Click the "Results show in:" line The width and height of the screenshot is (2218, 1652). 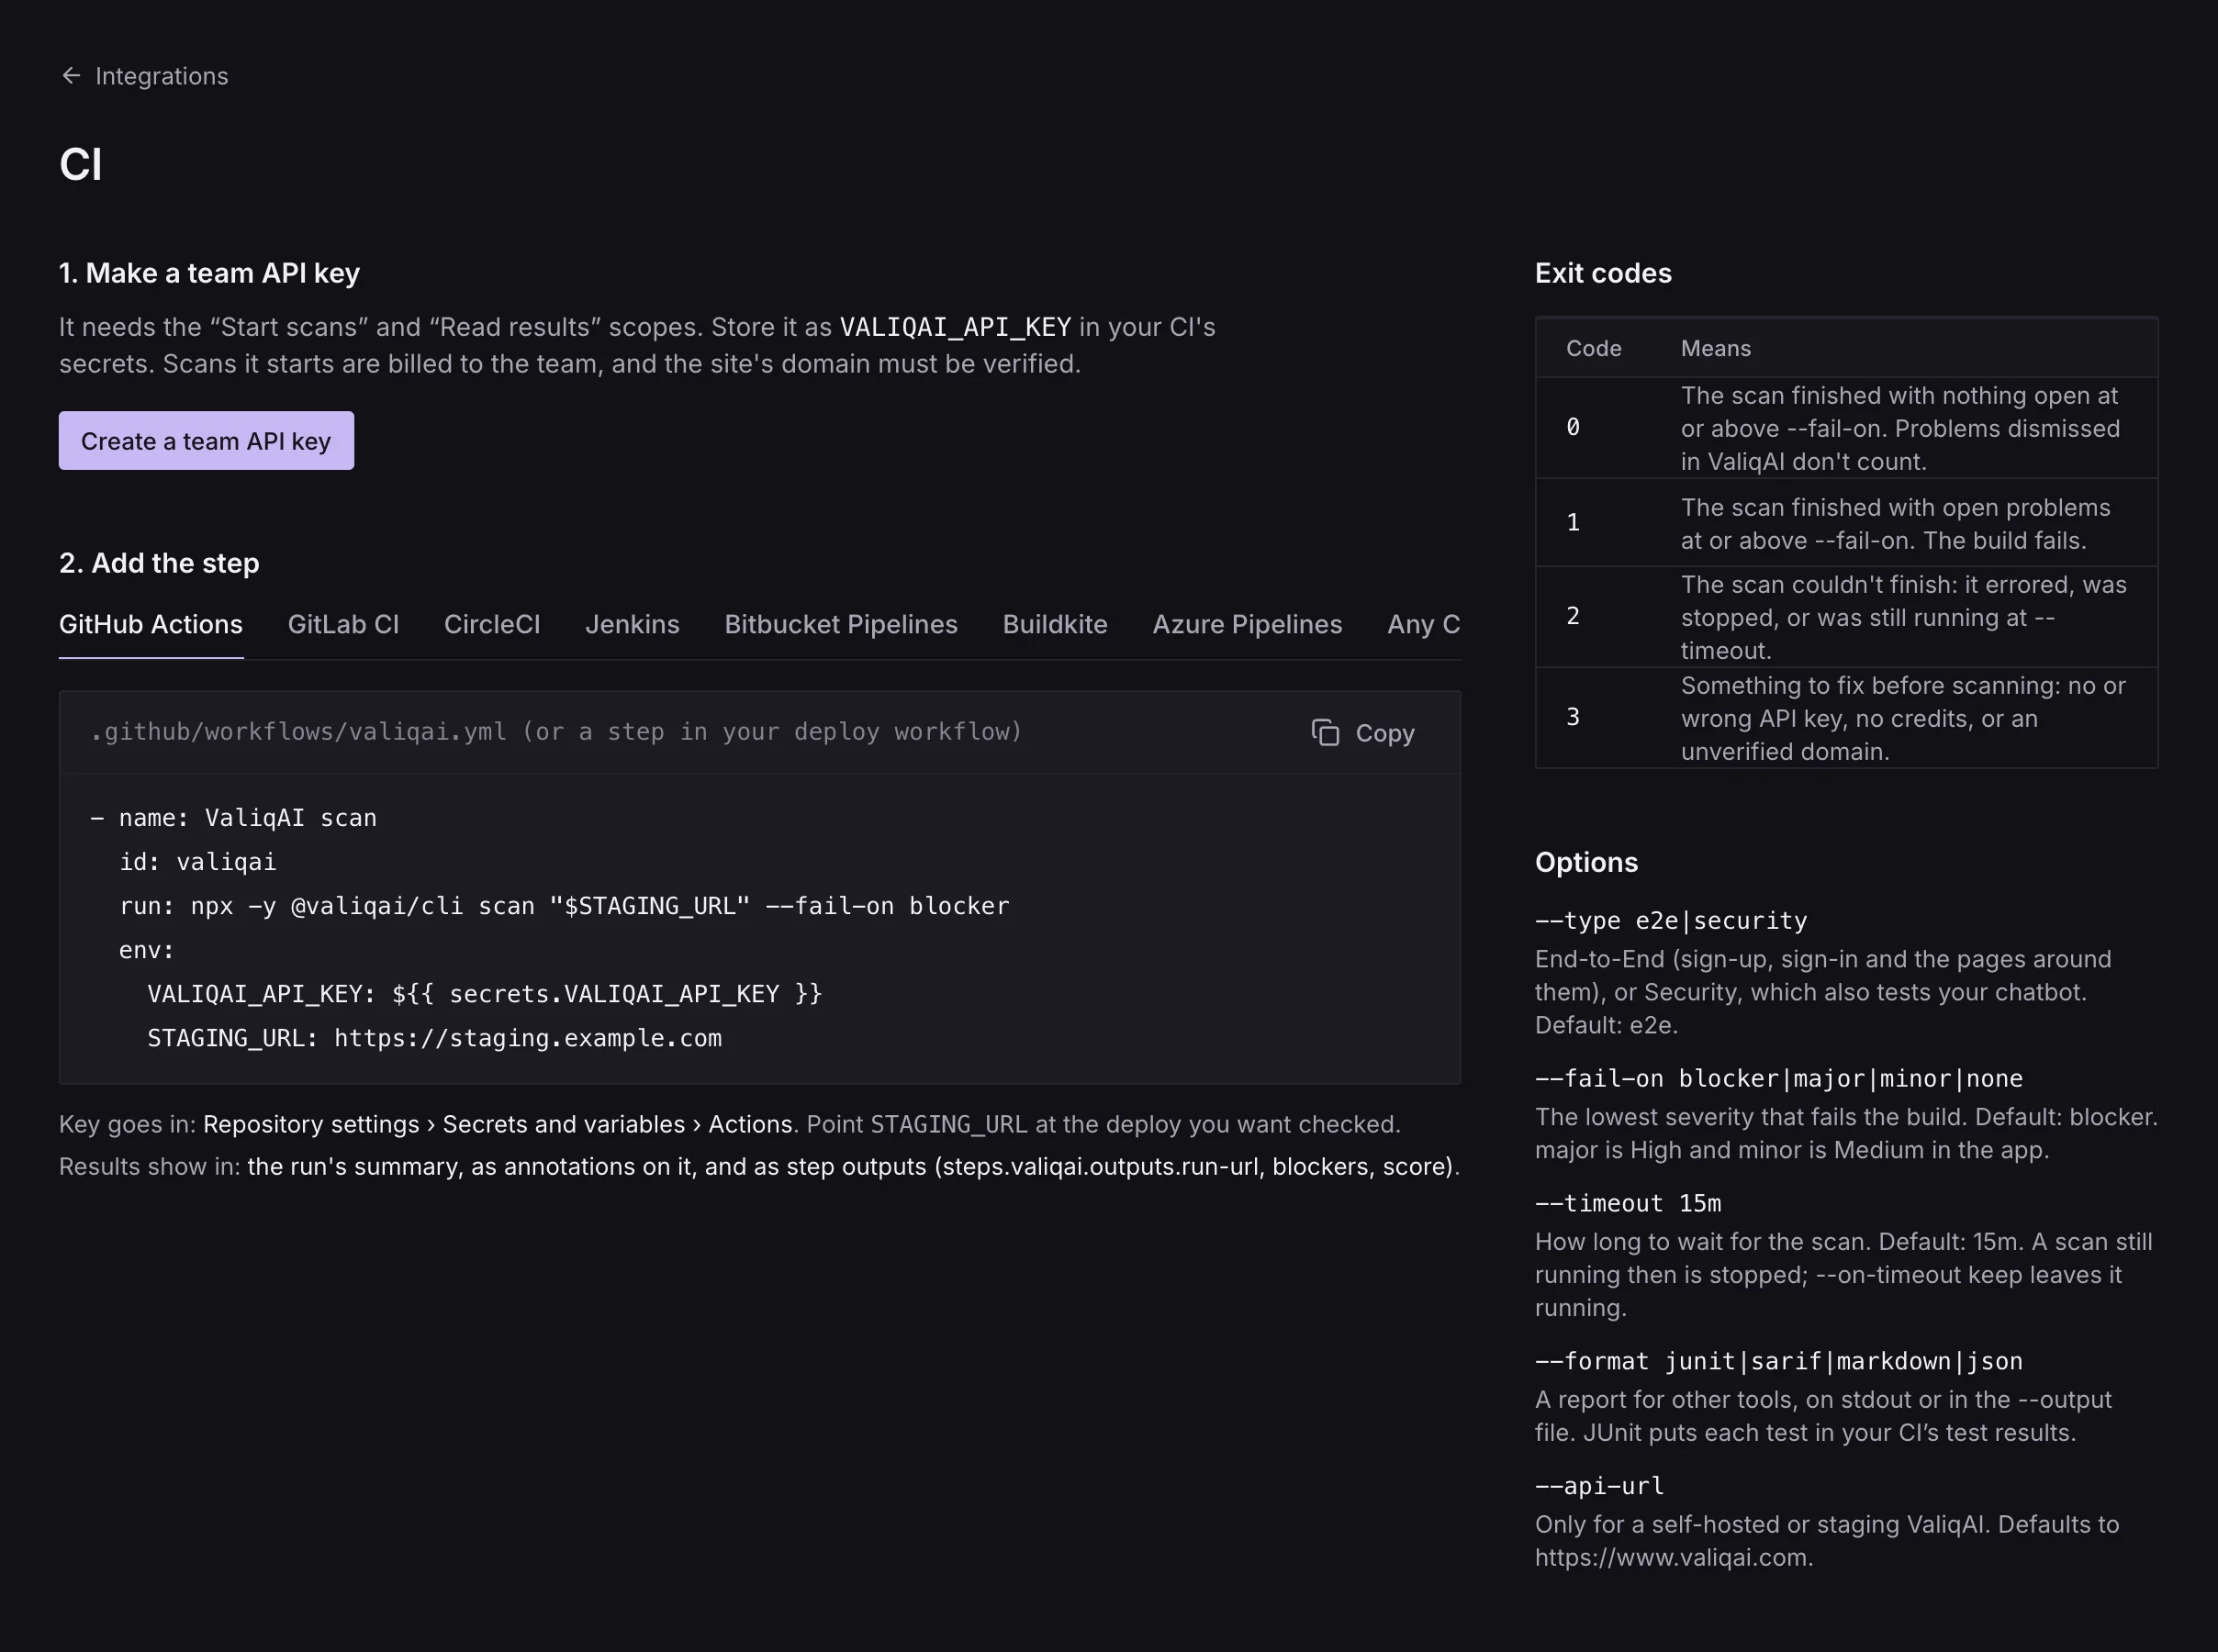pos(760,1166)
